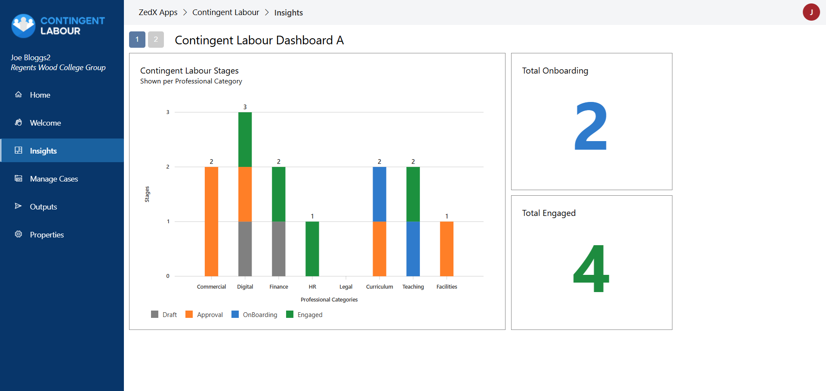Click the Contingent Labour logo icon
Image resolution: width=826 pixels, height=391 pixels.
(x=23, y=26)
